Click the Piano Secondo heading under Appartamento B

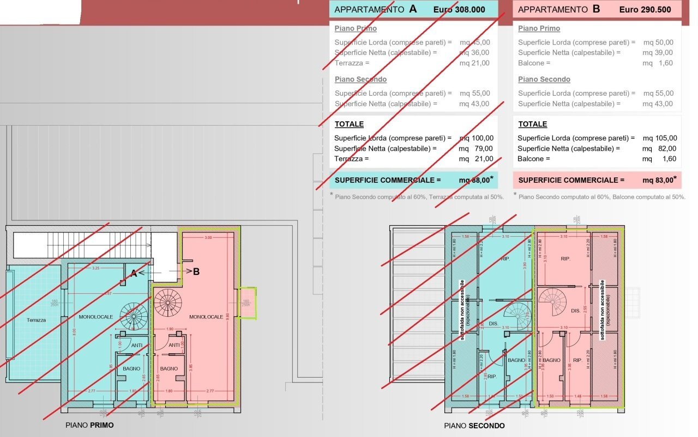point(544,79)
